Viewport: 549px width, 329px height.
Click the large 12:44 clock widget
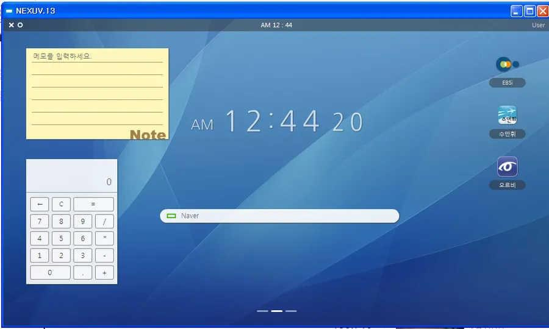(277, 121)
